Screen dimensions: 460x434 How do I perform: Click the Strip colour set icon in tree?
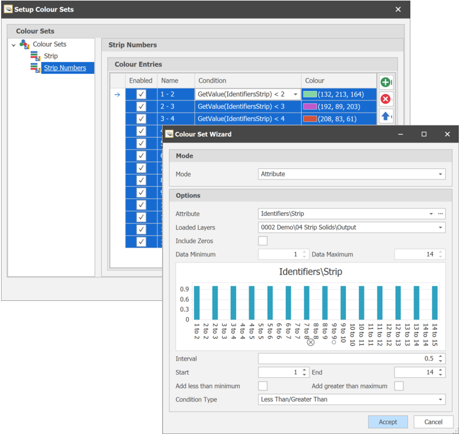[35, 56]
